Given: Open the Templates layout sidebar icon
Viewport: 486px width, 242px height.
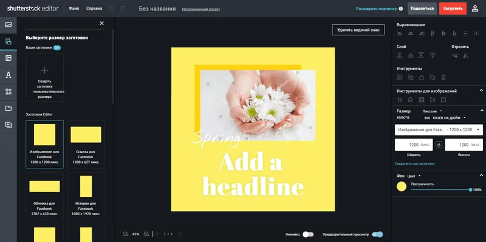Looking at the screenshot, I should click(9, 58).
